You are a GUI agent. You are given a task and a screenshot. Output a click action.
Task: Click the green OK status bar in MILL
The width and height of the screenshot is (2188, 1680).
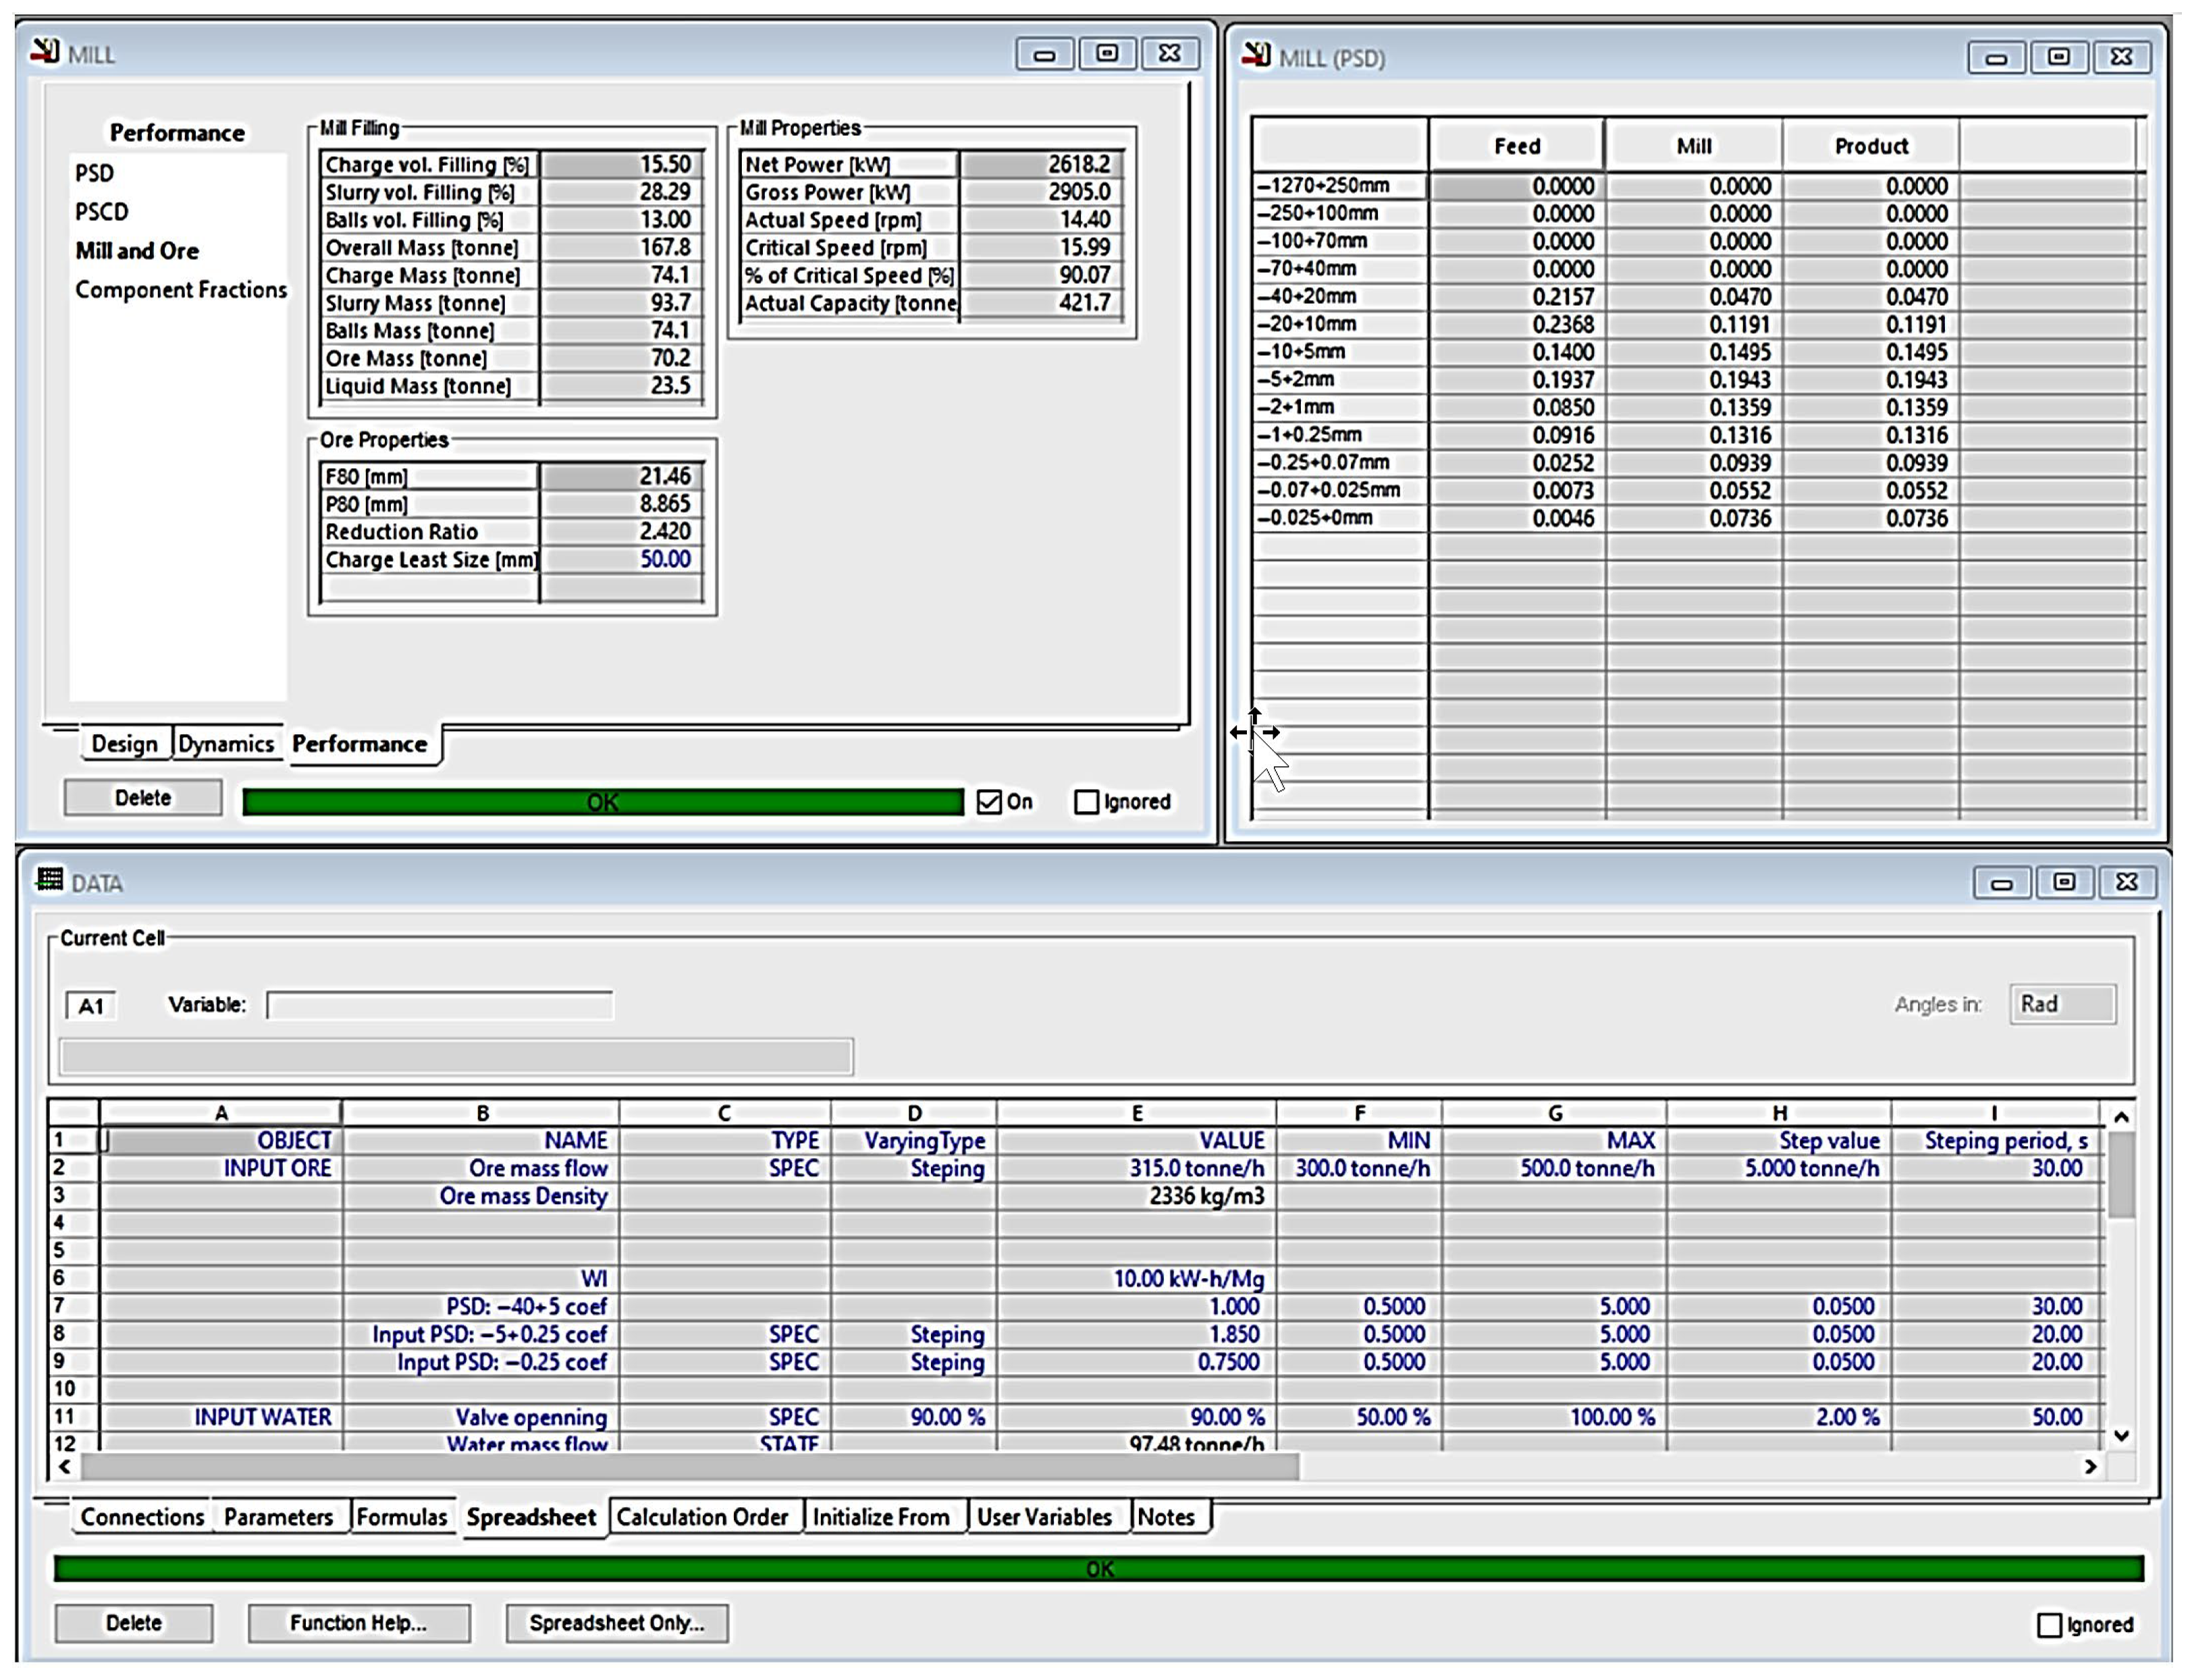[603, 802]
